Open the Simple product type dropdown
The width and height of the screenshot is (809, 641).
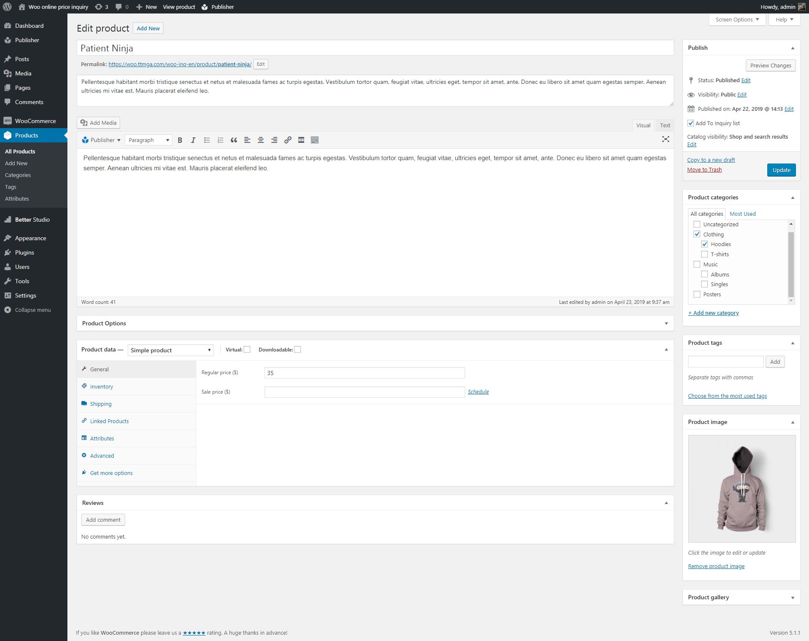coord(170,350)
